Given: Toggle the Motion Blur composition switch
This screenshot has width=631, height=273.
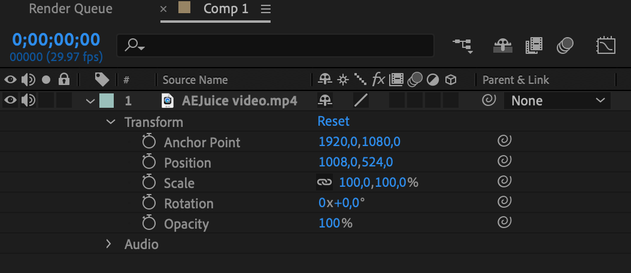Looking at the screenshot, I should pyautogui.click(x=565, y=45).
